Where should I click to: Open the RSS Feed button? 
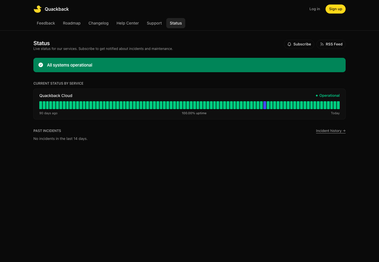331,44
